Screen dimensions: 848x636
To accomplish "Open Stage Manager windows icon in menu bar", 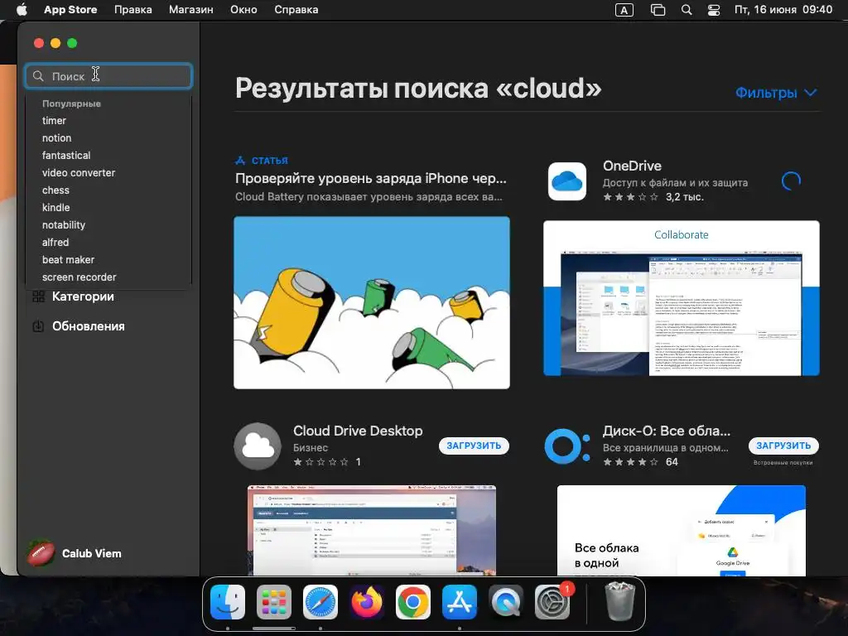I will point(658,10).
